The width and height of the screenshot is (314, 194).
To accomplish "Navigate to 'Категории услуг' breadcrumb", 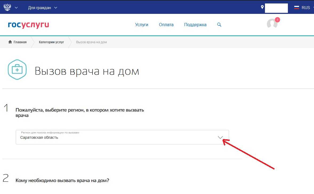I will point(51,42).
